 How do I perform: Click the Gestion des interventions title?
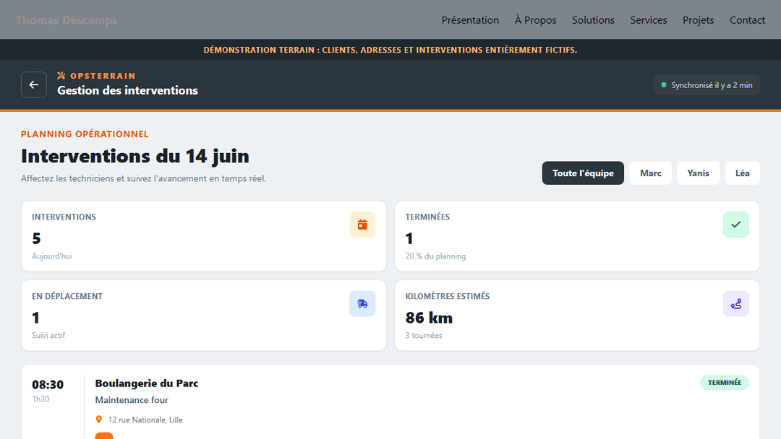(x=127, y=90)
